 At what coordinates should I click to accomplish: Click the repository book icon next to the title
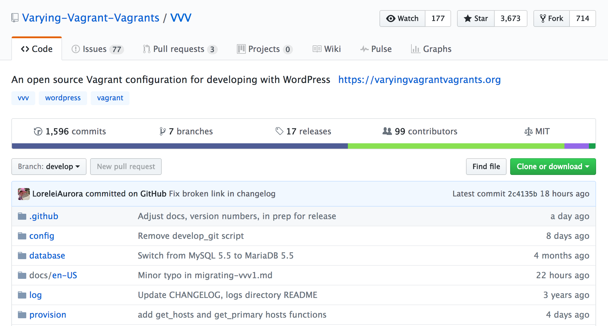coord(14,18)
